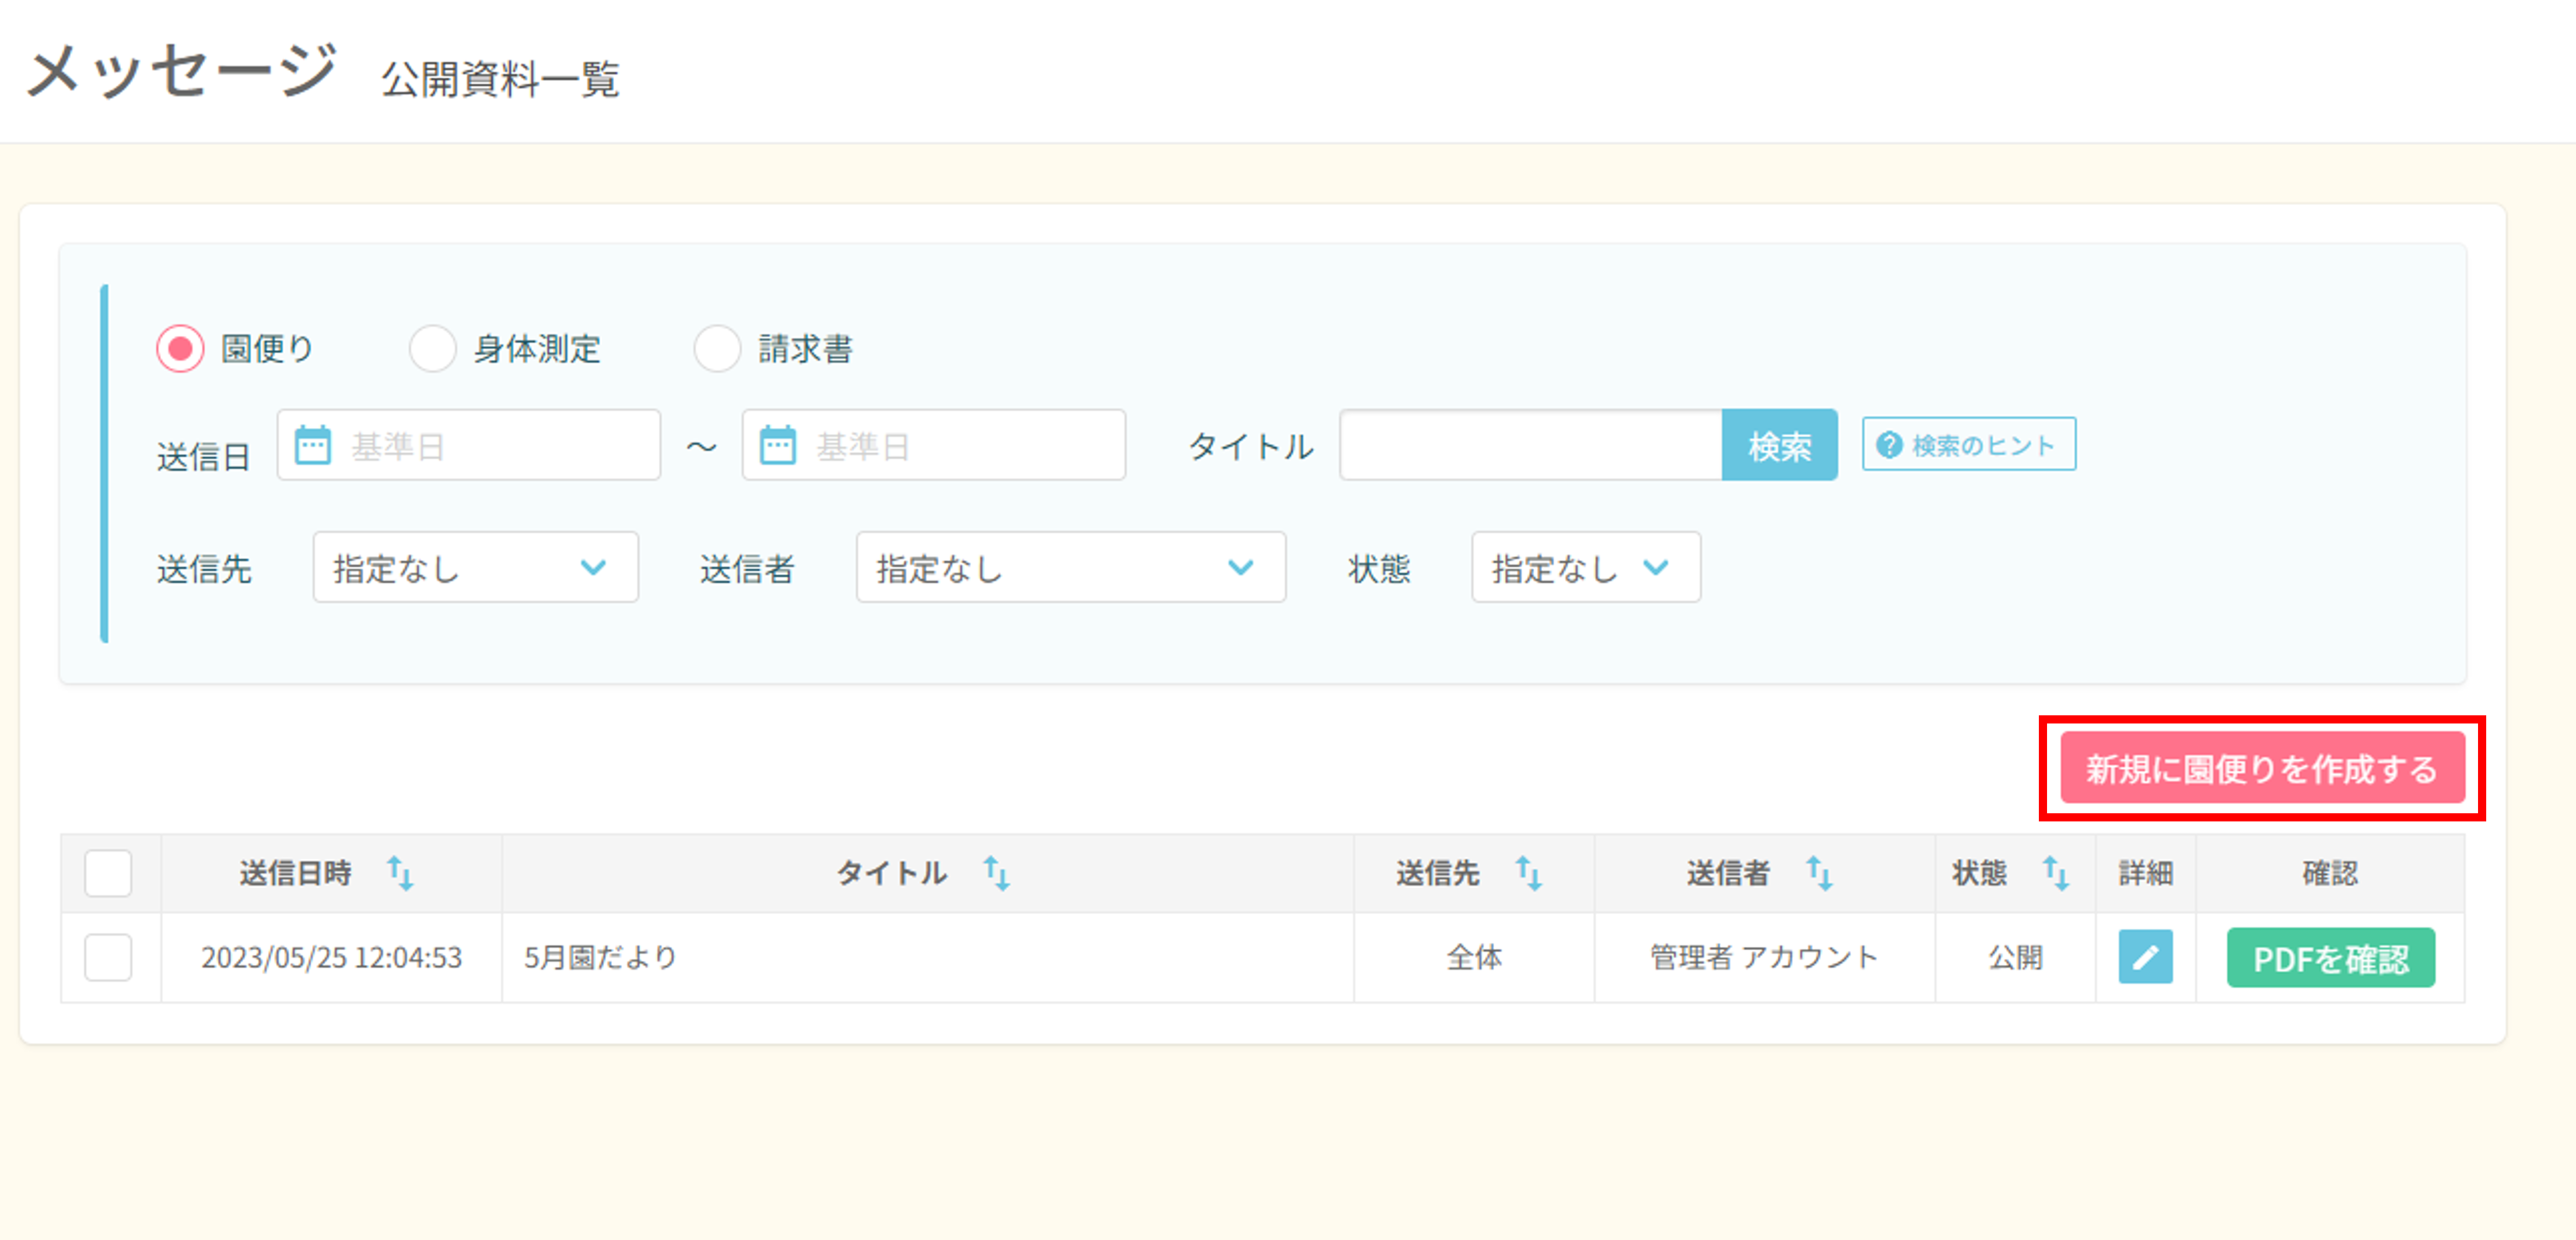This screenshot has width=2576, height=1240.
Task: Click the 管理者 アカウント sender cell
Action: click(1764, 958)
